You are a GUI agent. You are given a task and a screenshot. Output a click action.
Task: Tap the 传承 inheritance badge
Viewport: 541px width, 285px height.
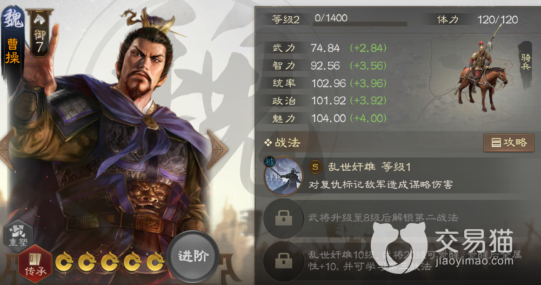35,265
